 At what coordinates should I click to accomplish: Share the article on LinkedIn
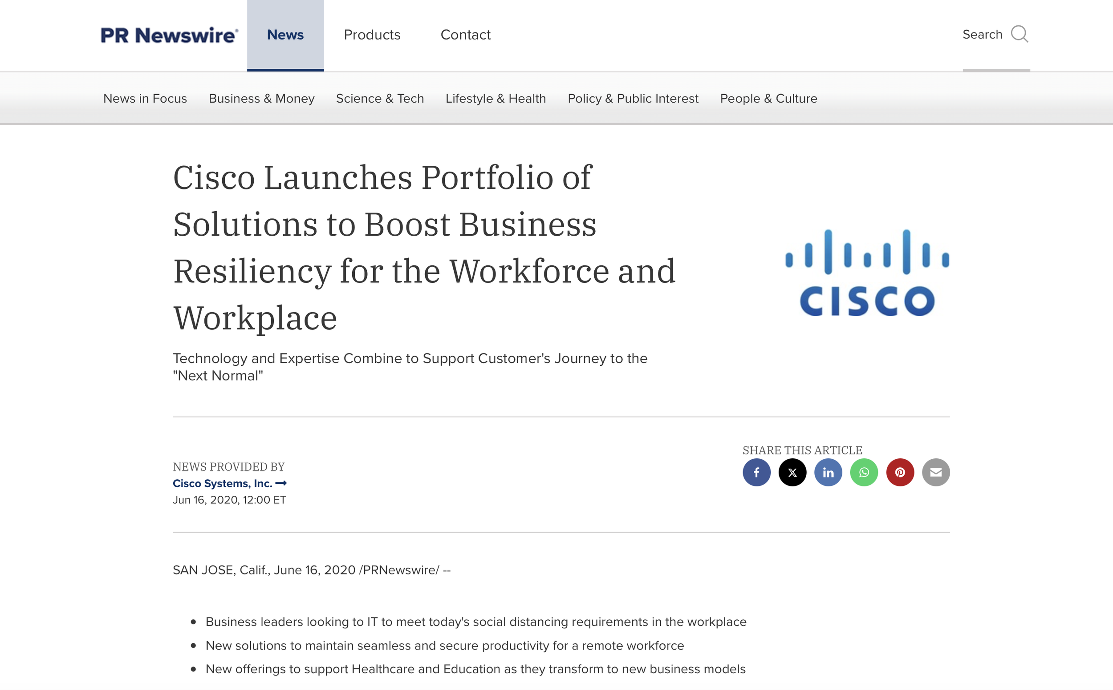pos(828,472)
